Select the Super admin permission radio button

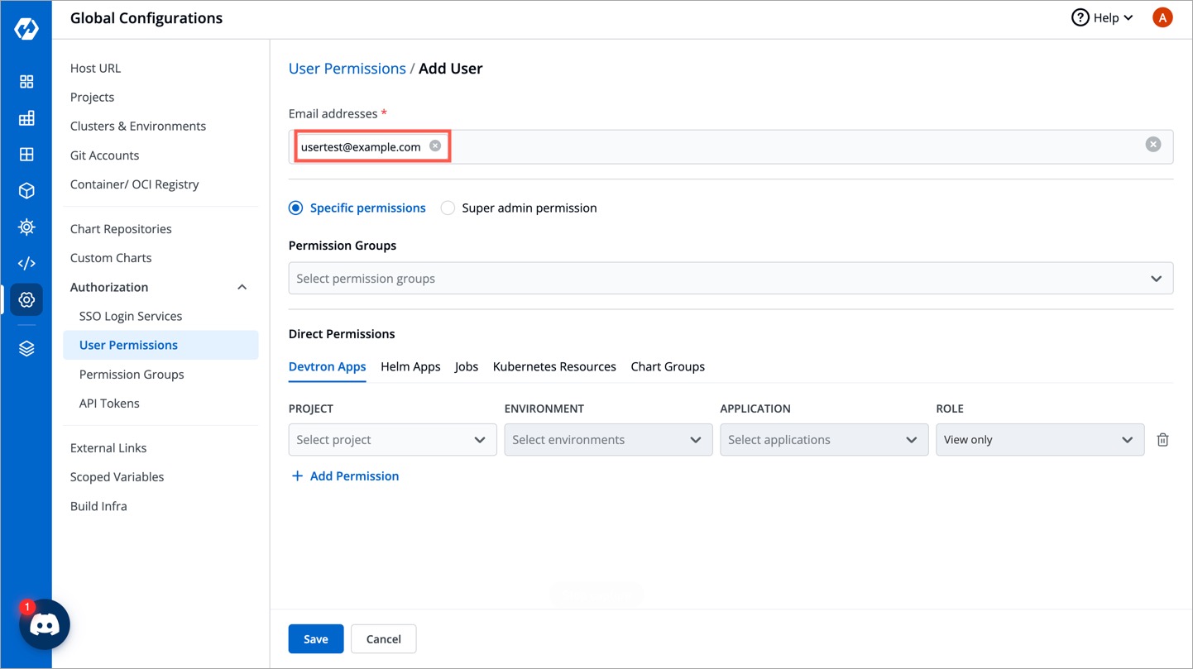[447, 208]
